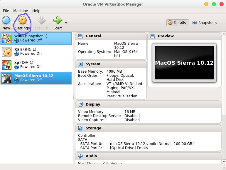Image resolution: width=226 pixels, height=170 pixels.
Task: Click the Video Capture Disabled value
Action: [x=132, y=120]
